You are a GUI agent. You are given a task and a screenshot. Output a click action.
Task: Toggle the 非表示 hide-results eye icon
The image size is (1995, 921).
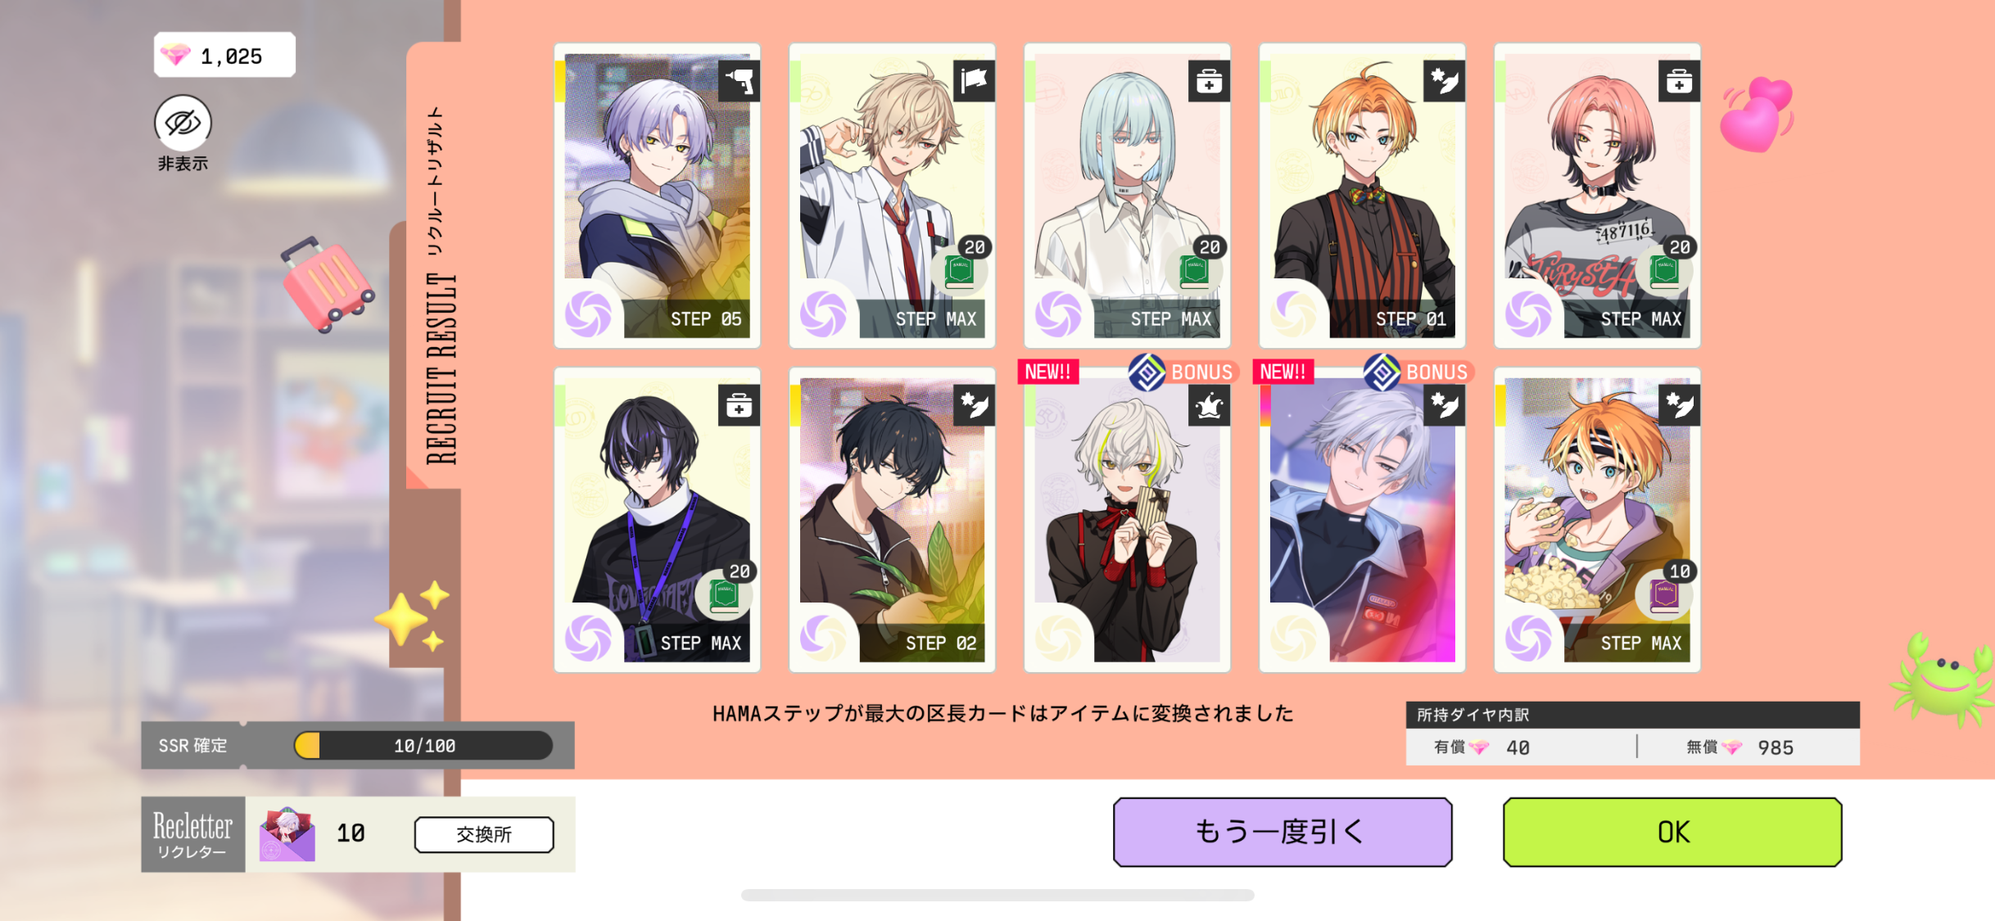click(183, 123)
